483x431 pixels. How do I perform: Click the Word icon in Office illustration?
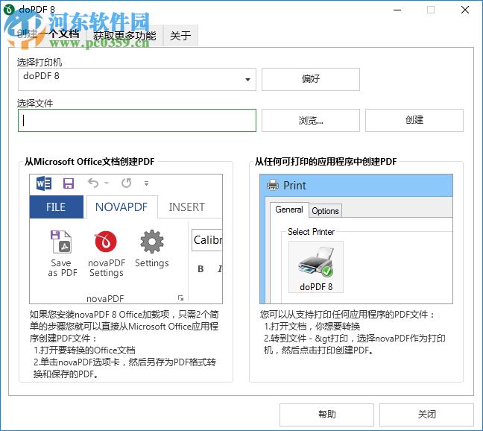44,183
